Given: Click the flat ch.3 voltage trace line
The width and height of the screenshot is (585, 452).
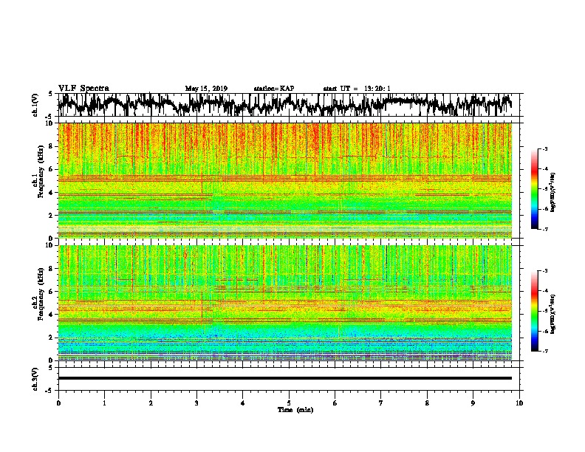Looking at the screenshot, I should 284,378.
